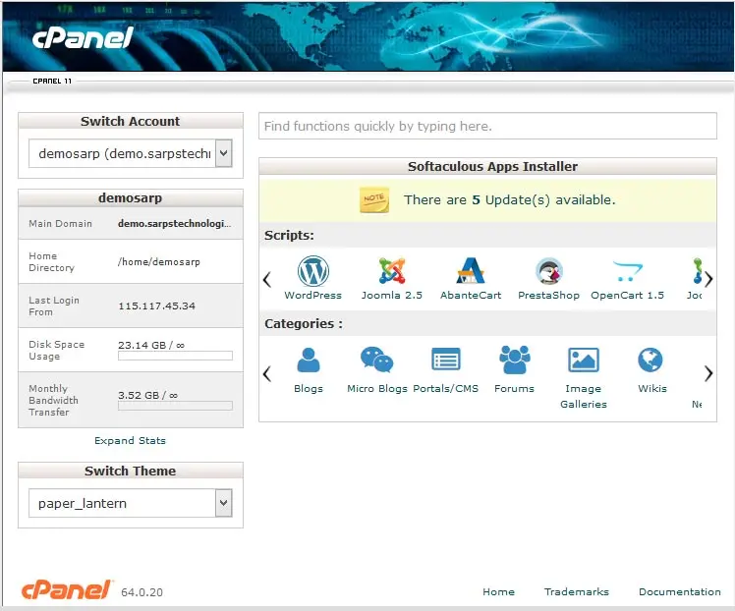
Task: Open the PrestaShop installer icon
Action: 548,272
